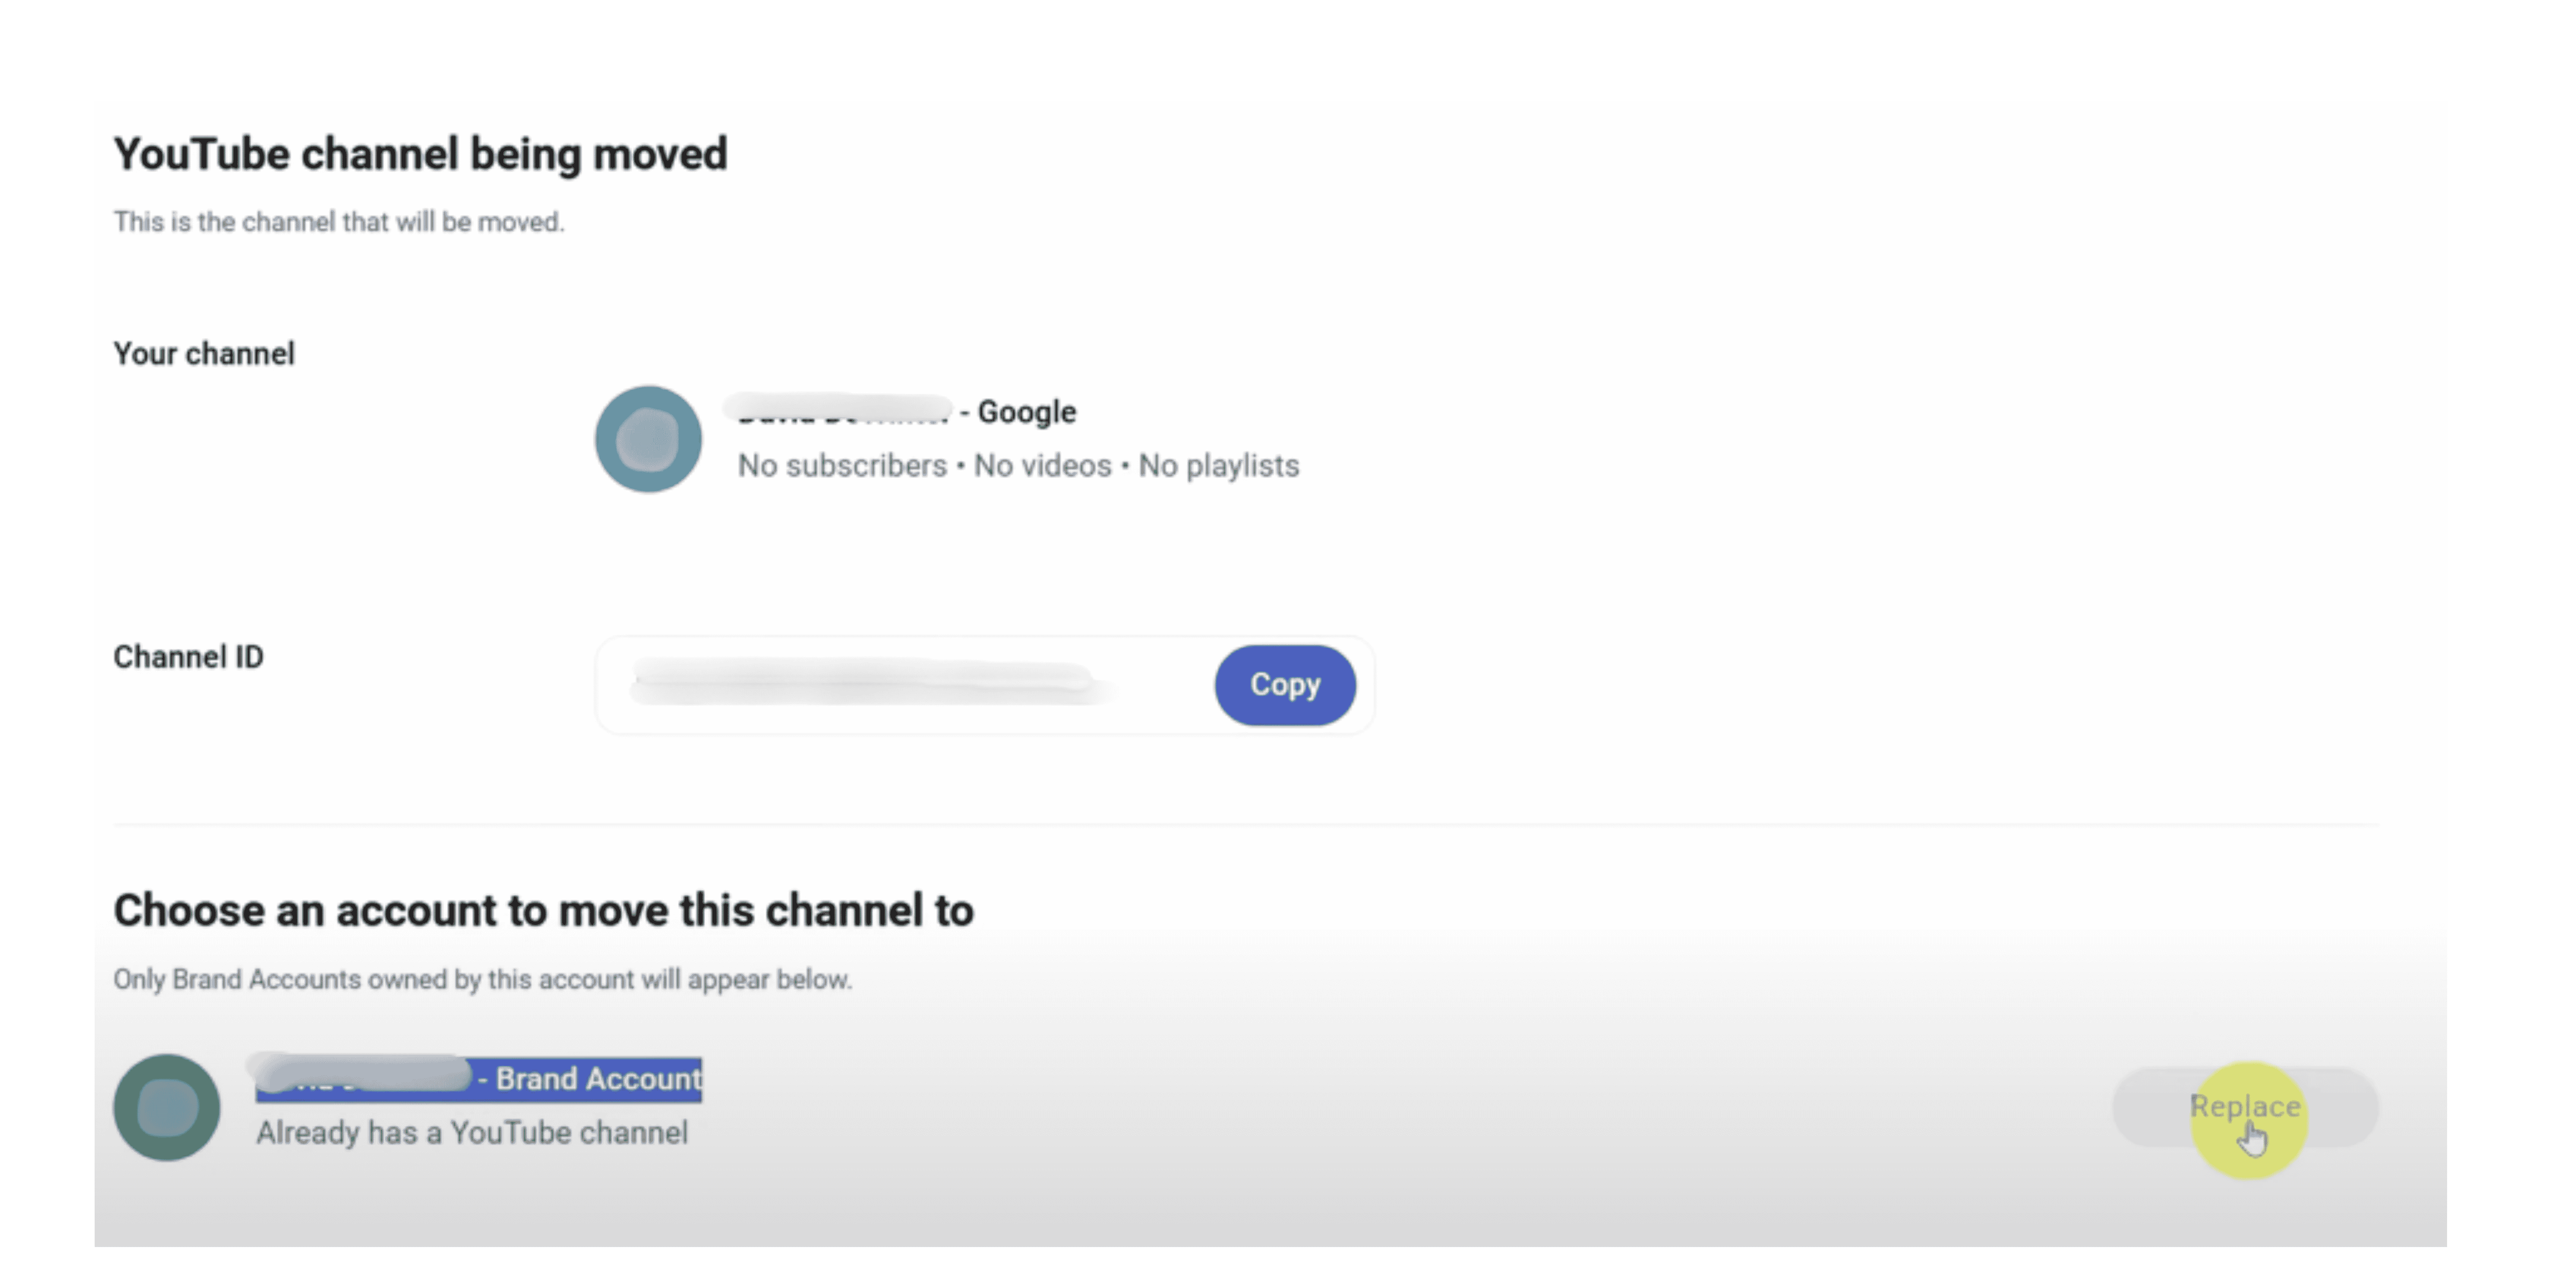Click 'Choose an account to move this channel to' heading
The width and height of the screenshot is (2576, 1288).
[x=543, y=911]
